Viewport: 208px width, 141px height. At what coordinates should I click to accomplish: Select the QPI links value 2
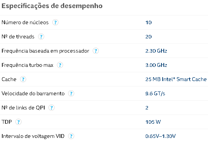point(147,108)
